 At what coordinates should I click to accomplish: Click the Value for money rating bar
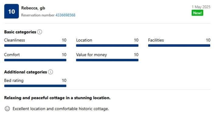[107, 60]
